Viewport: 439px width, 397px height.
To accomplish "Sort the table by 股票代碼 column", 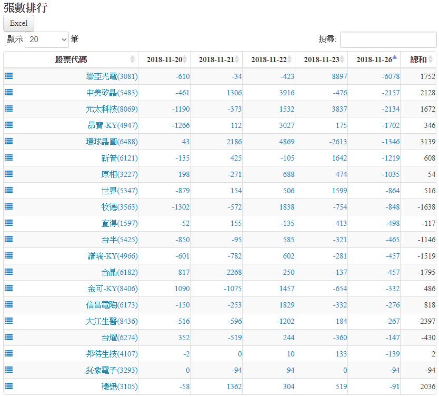I will [x=71, y=59].
